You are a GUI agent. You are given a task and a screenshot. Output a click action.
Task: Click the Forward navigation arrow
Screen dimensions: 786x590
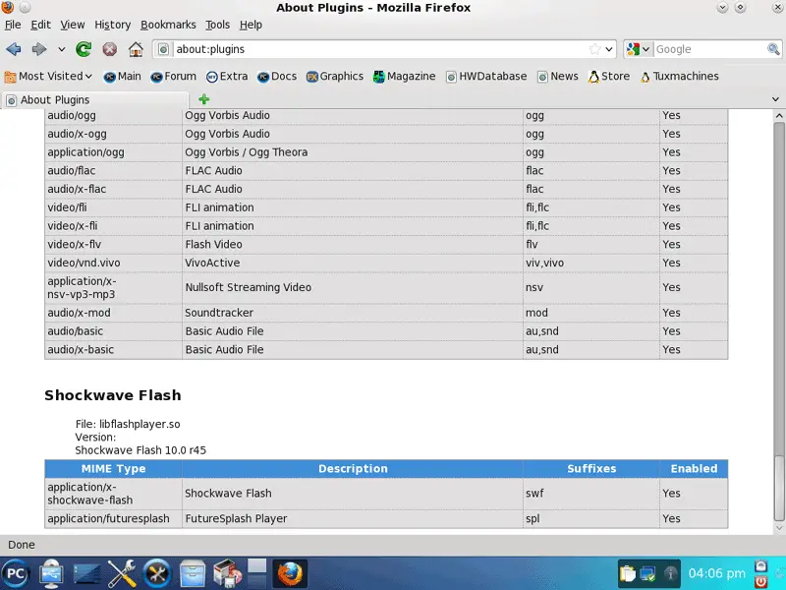click(x=39, y=49)
